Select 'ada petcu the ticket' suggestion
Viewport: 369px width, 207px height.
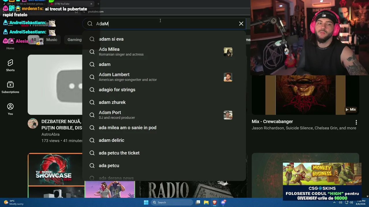click(x=164, y=153)
